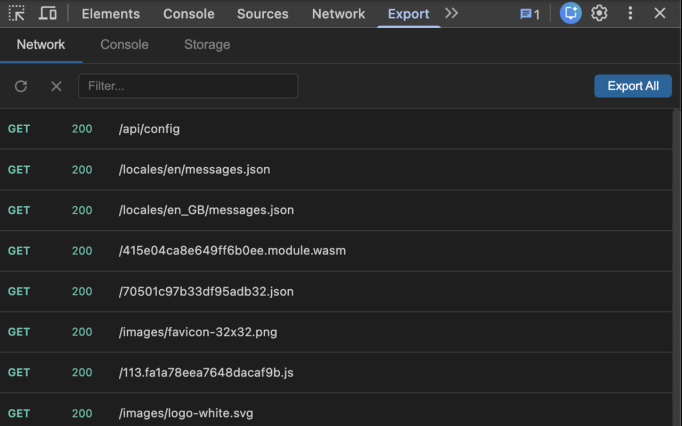The image size is (682, 426).
Task: Click the Export All button
Action: tap(633, 86)
